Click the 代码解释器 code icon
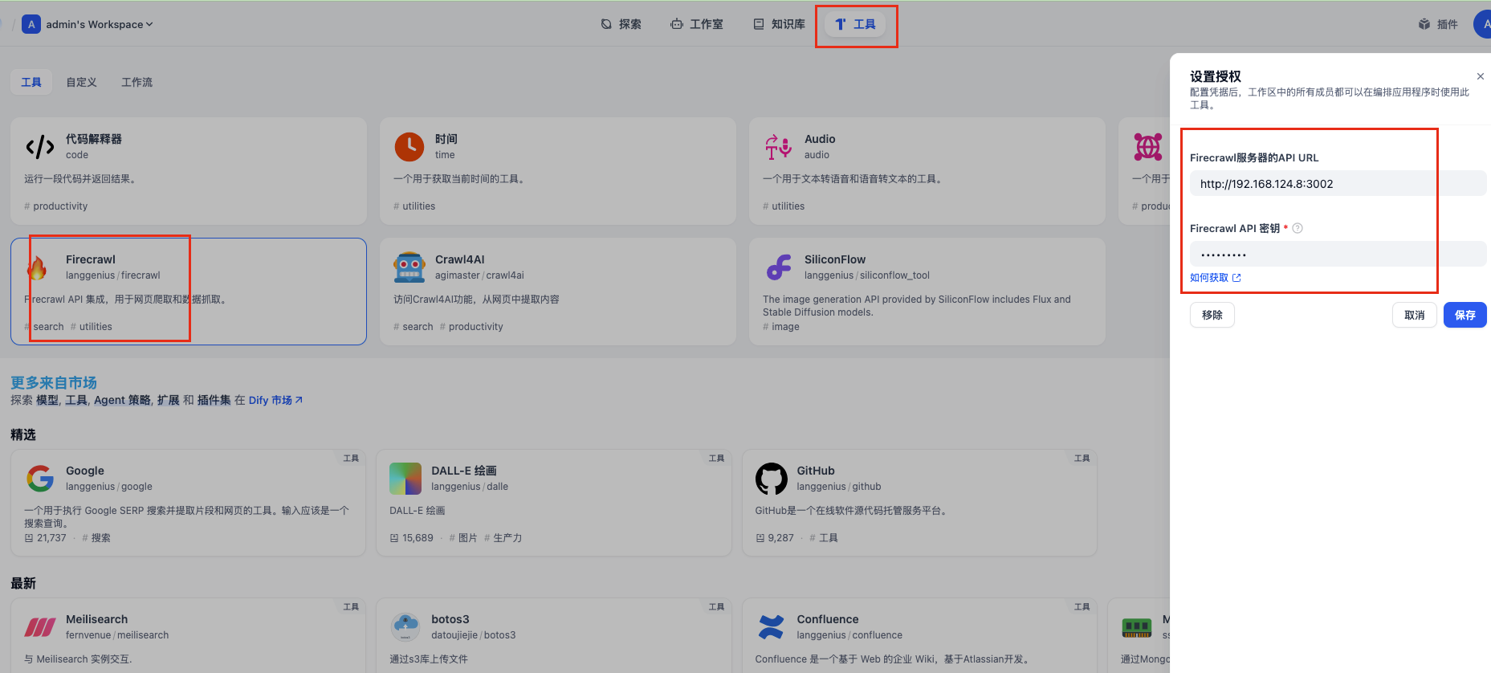 39,147
